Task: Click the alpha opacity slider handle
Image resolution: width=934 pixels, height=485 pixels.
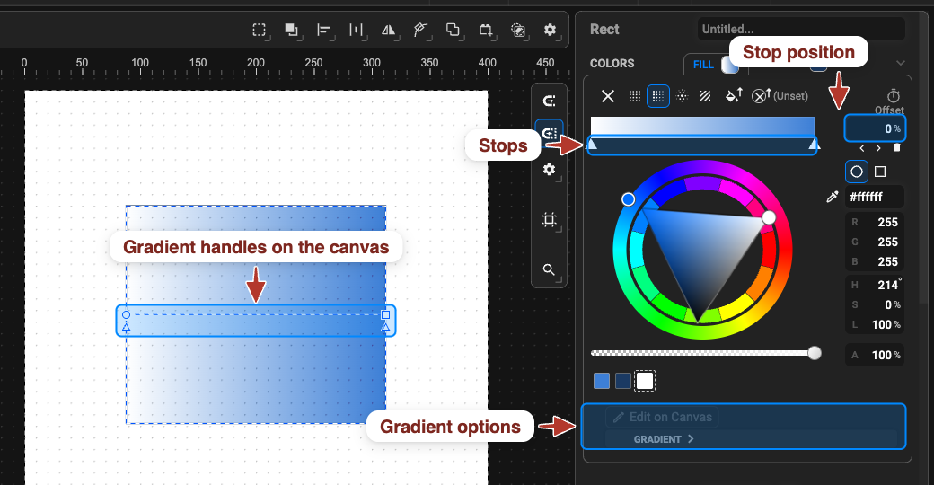Action: [x=815, y=353]
